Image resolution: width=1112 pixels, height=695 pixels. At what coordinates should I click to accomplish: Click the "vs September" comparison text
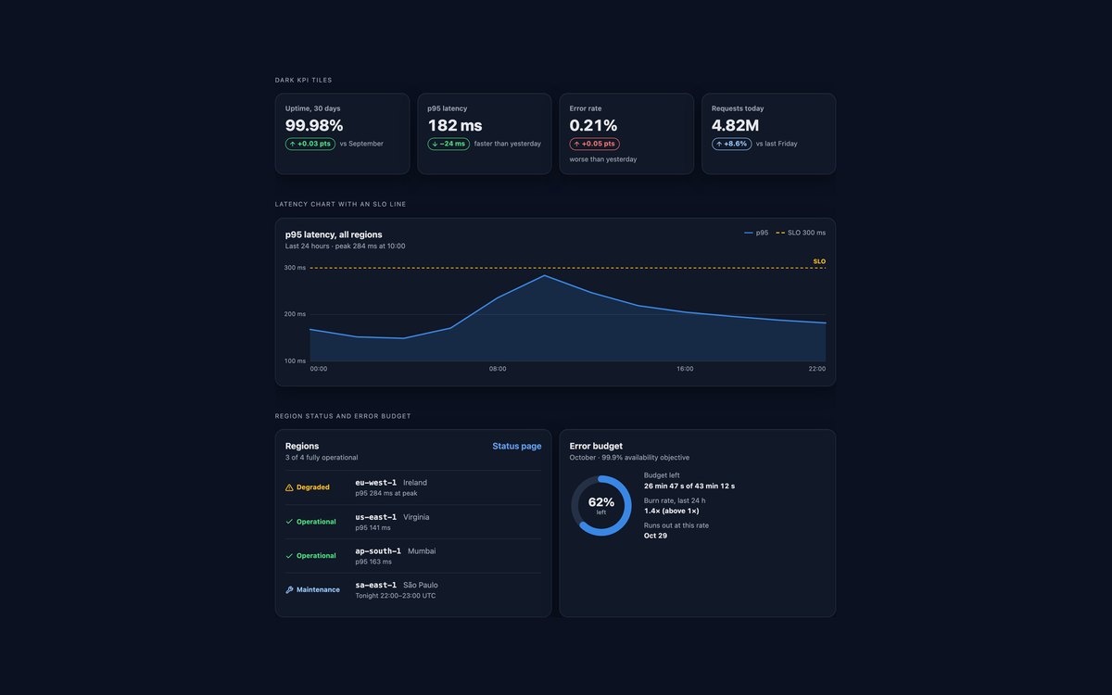click(x=361, y=144)
